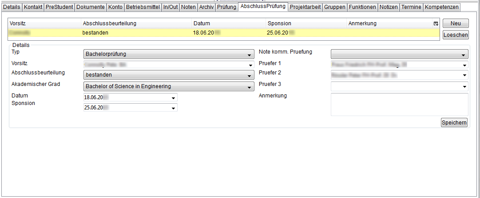Switch to the Noten tab

coord(188,7)
